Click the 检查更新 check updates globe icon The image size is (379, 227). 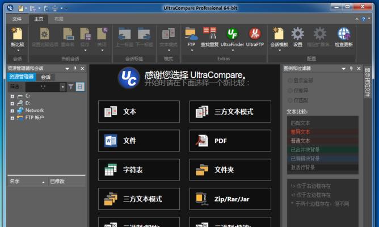344,34
